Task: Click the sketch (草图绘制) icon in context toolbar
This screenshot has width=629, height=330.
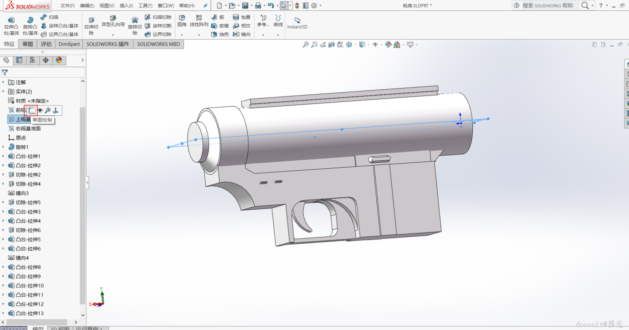Action: pos(32,110)
